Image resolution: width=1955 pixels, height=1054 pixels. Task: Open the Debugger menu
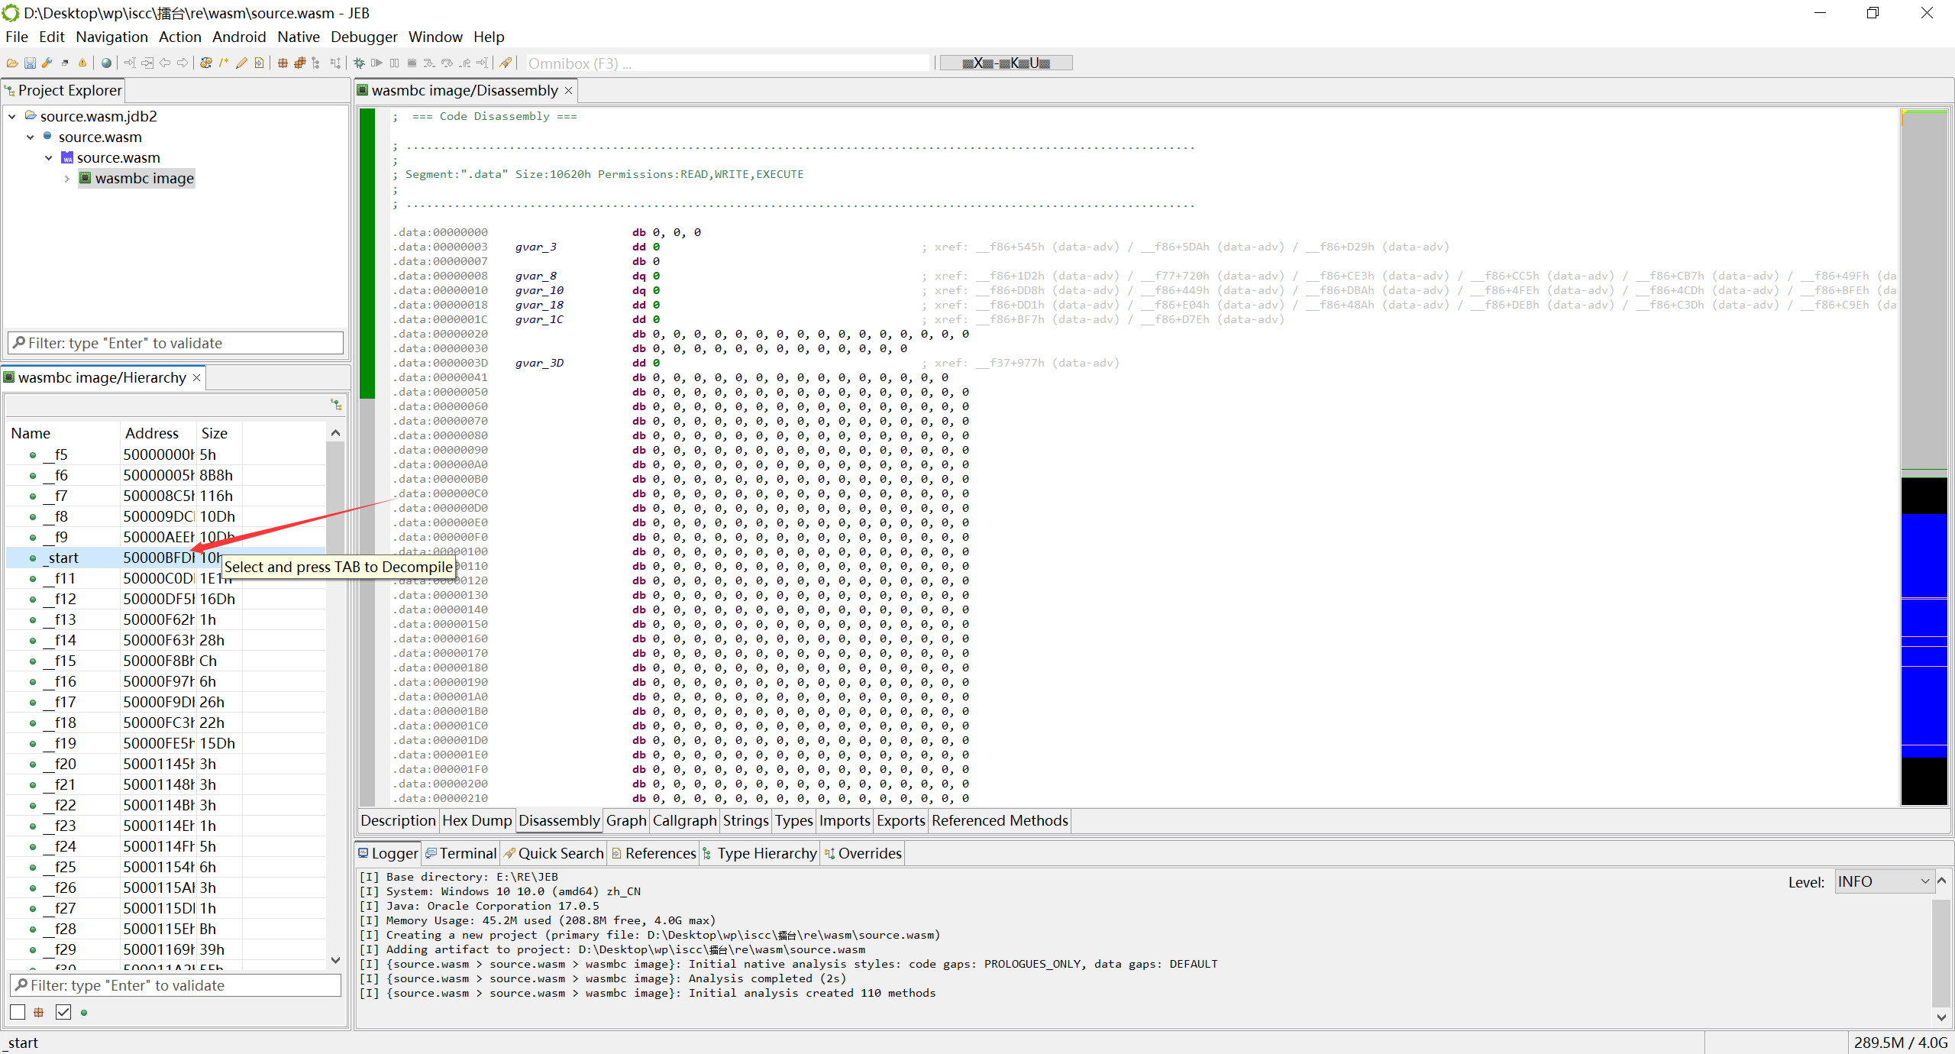click(364, 37)
